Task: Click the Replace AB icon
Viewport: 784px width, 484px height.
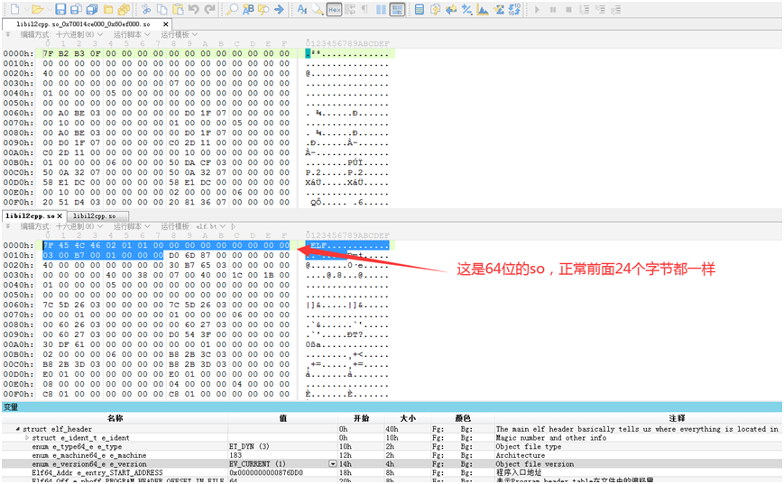Action: coord(248,9)
